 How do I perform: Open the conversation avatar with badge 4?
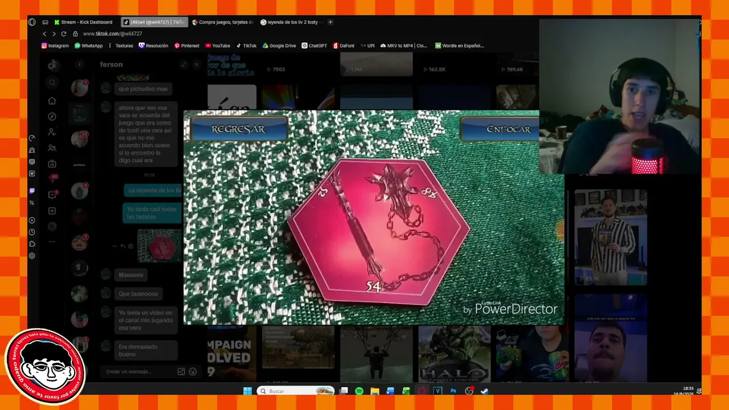point(80,190)
